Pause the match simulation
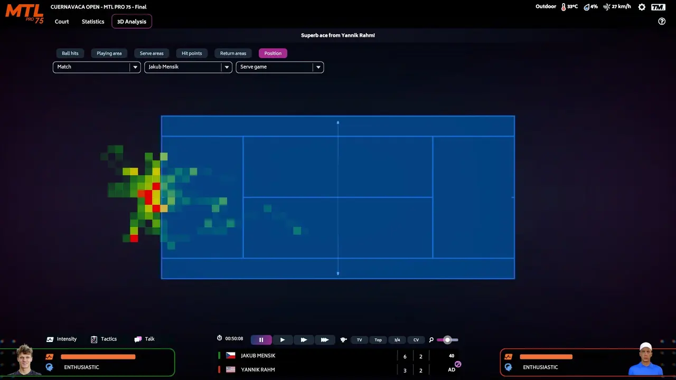Screen dimensions: 676x380 (261, 340)
